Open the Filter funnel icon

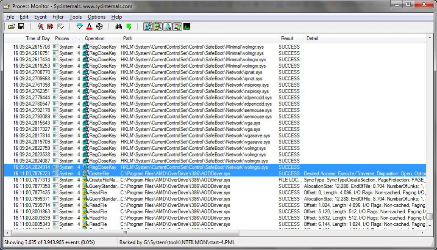click(x=79, y=27)
